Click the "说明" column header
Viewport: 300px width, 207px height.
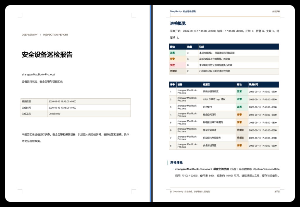pos(238,47)
